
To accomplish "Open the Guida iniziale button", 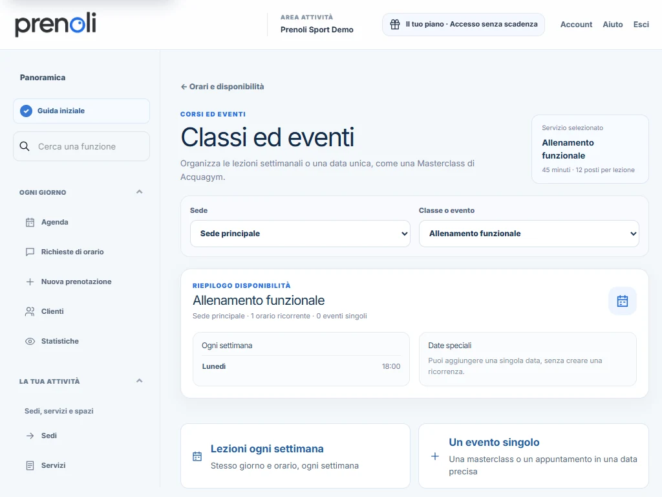I will click(81, 111).
